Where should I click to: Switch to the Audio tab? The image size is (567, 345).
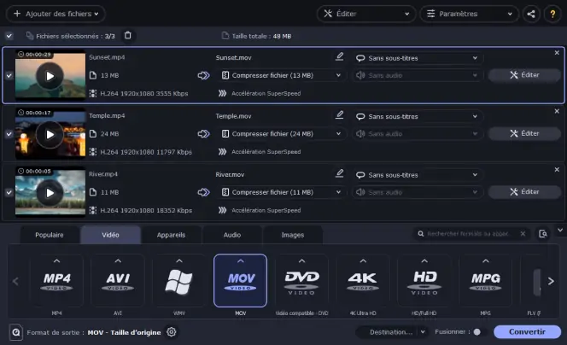click(231, 235)
